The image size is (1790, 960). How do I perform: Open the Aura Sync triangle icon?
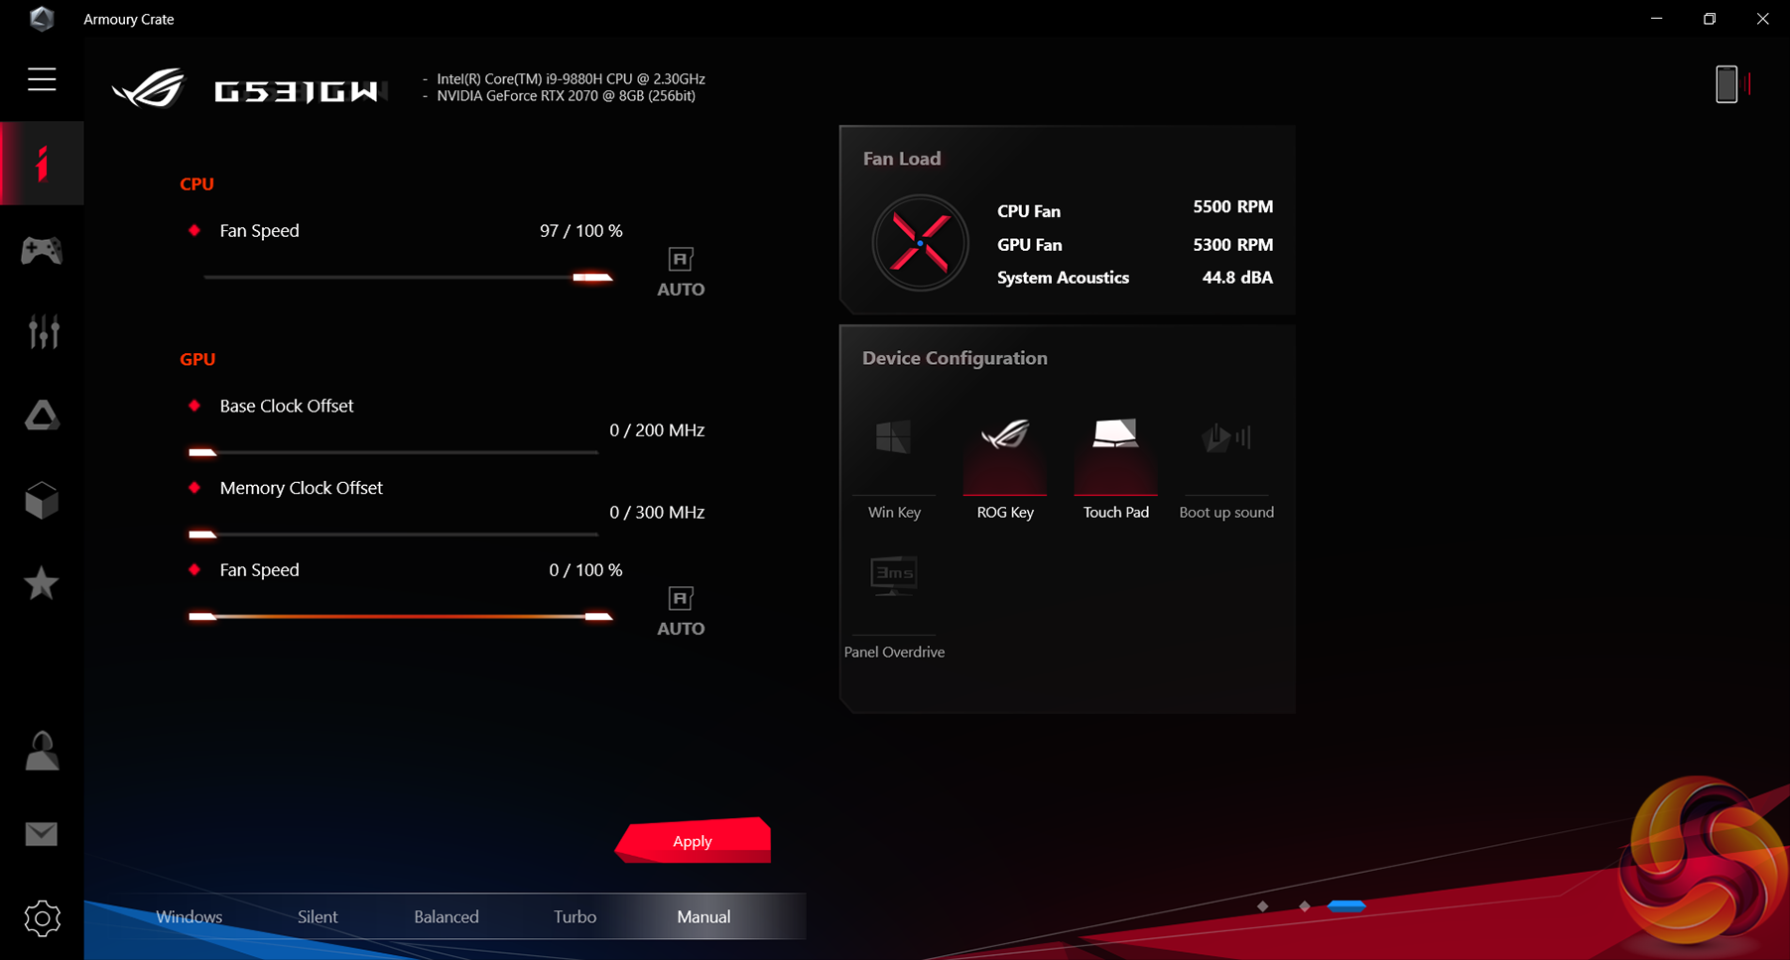click(x=42, y=416)
